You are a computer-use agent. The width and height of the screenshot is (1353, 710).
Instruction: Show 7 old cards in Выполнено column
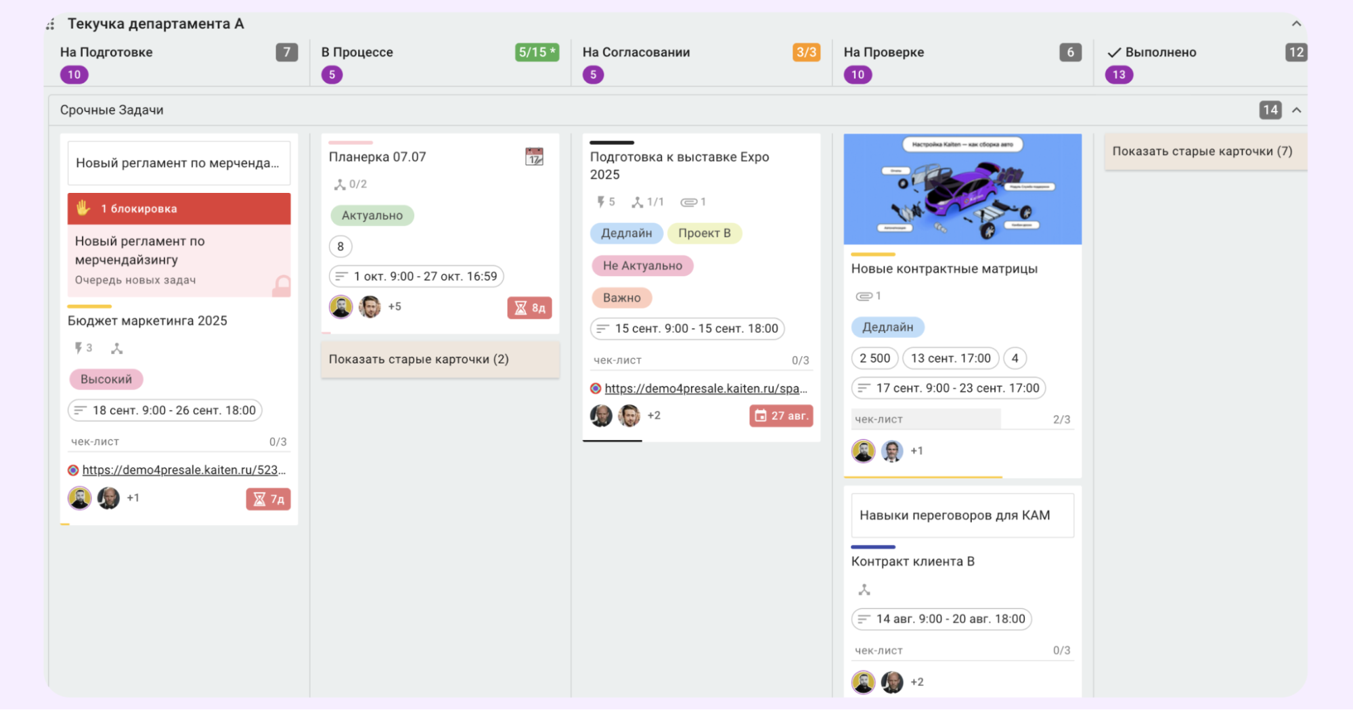coord(1202,152)
